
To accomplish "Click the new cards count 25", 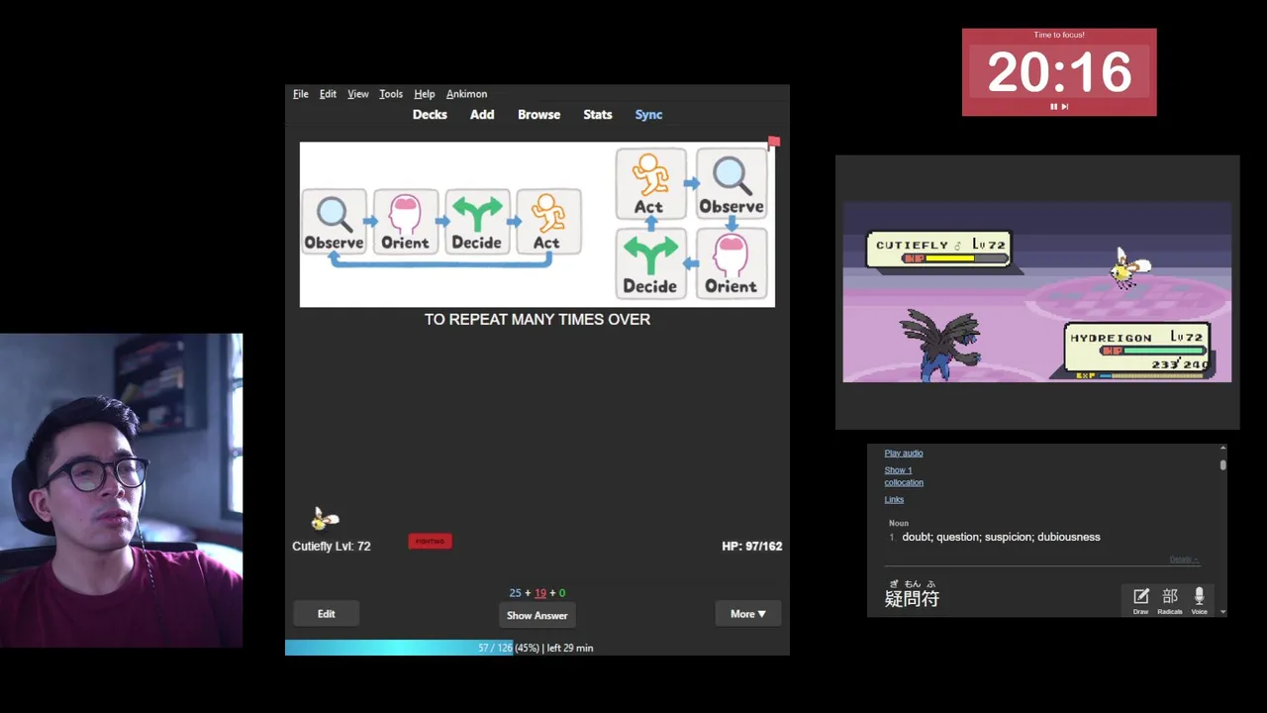I will 515,593.
